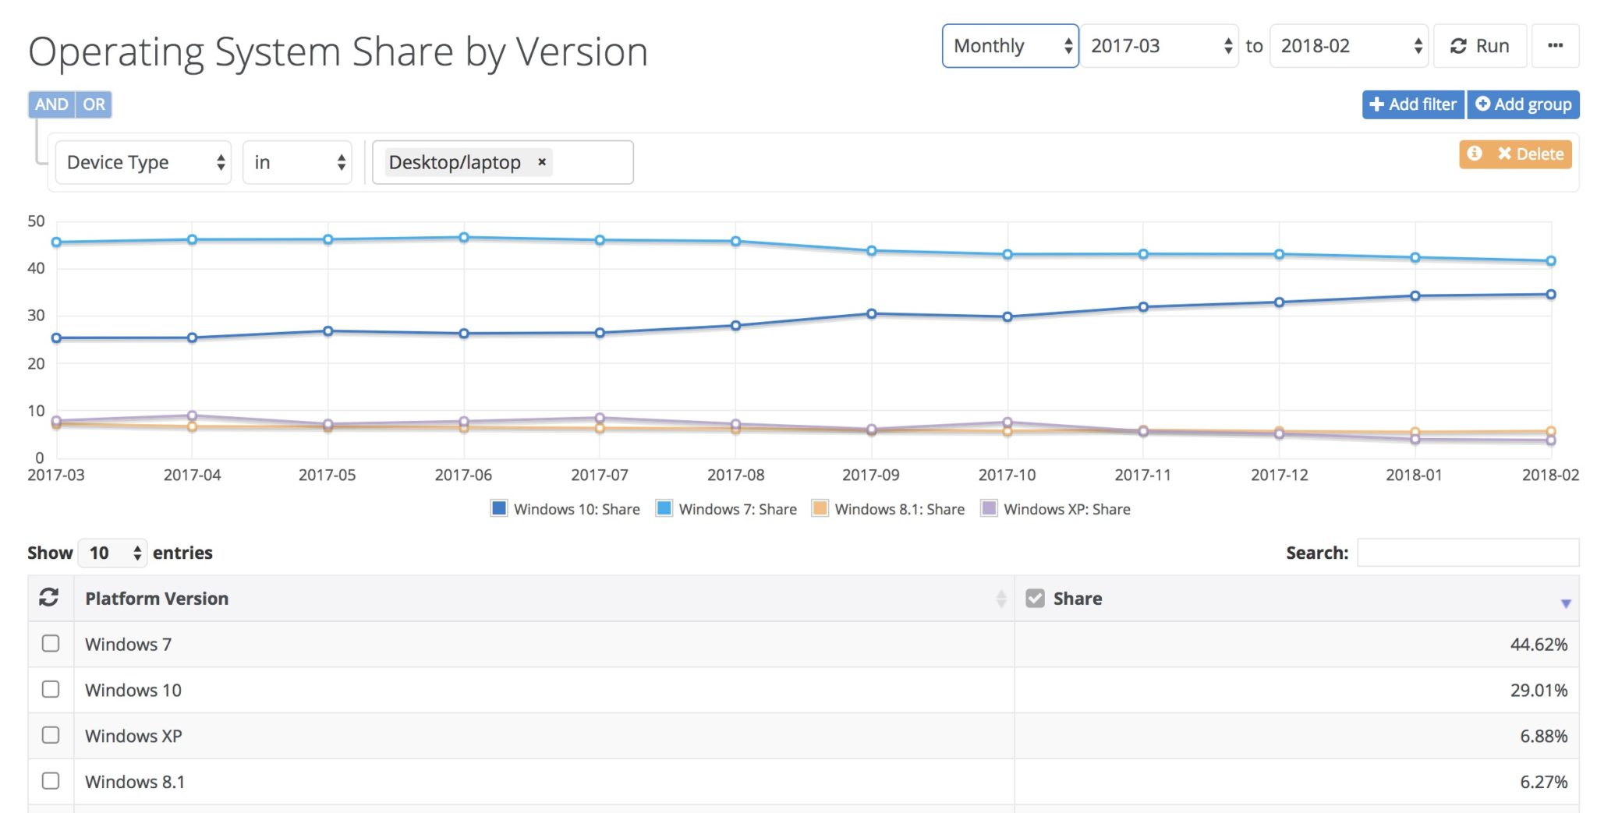Click the 29.01% share value
Image resolution: width=1597 pixels, height=813 pixels.
pos(1539,690)
